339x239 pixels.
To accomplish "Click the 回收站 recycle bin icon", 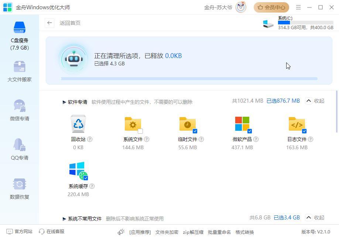I will tap(78, 124).
